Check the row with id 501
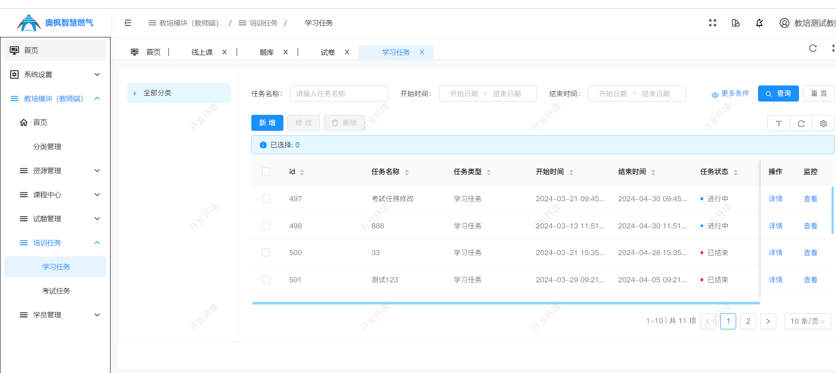The height and width of the screenshot is (373, 836). [266, 280]
